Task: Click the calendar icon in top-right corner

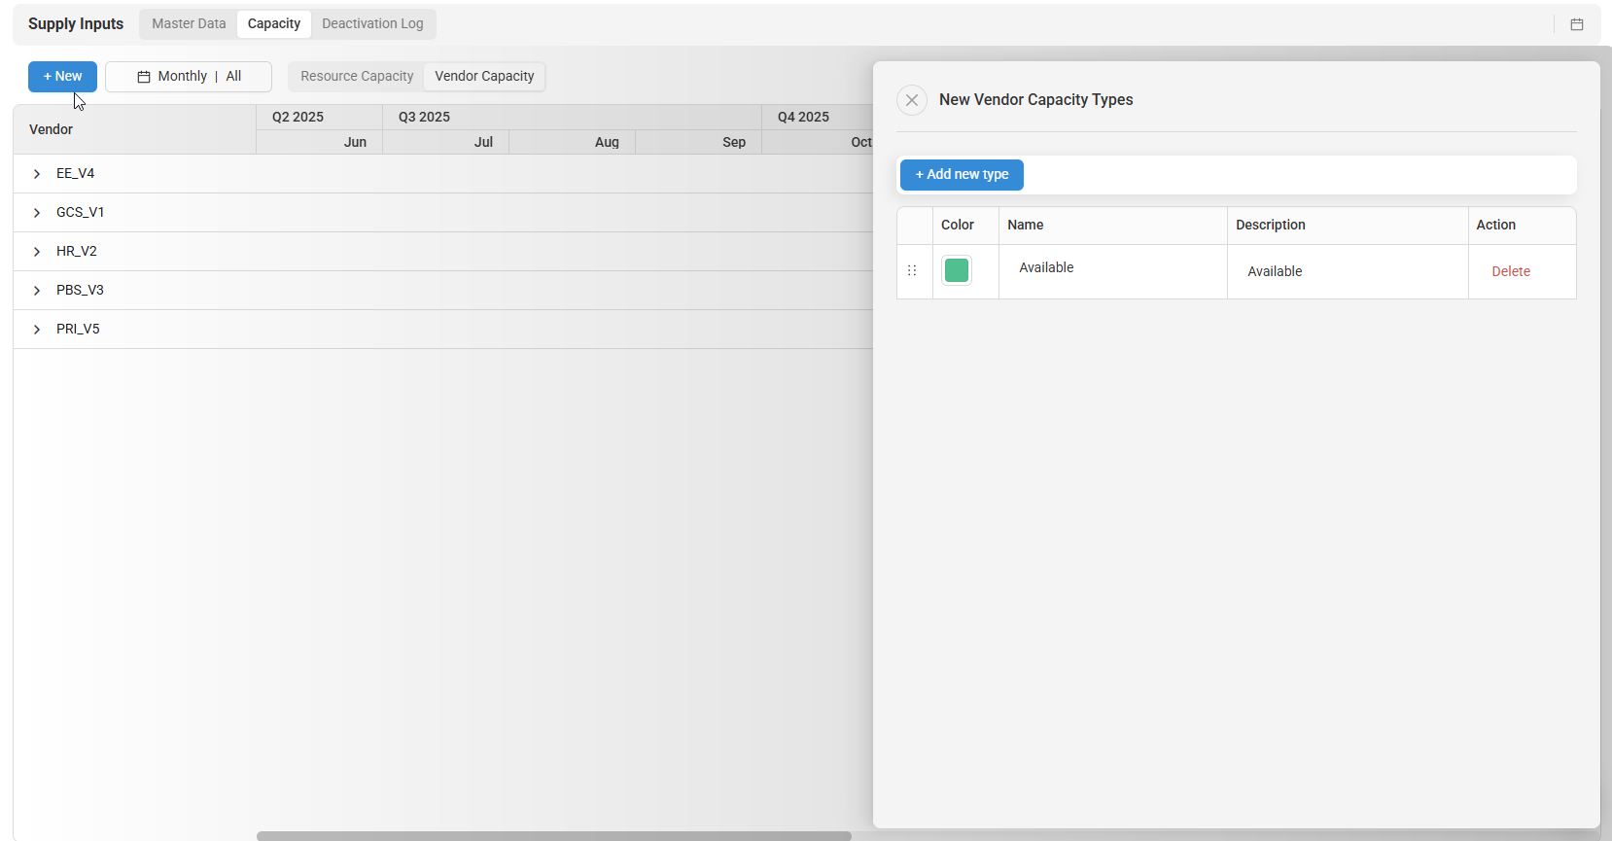Action: click(1577, 24)
